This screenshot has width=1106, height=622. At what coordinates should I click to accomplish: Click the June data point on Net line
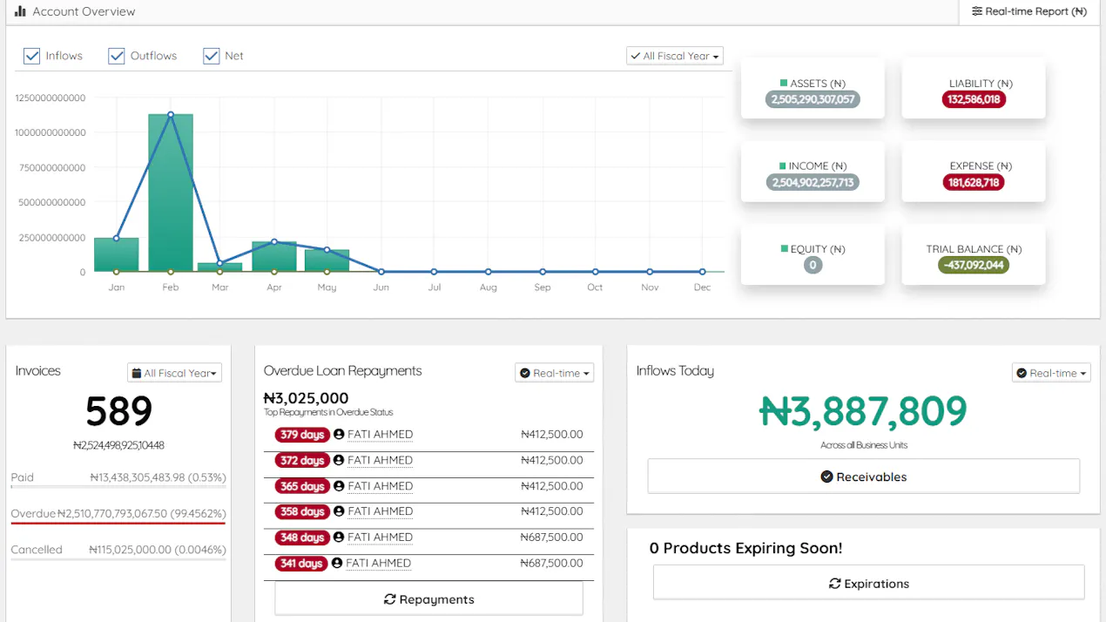[x=381, y=272]
